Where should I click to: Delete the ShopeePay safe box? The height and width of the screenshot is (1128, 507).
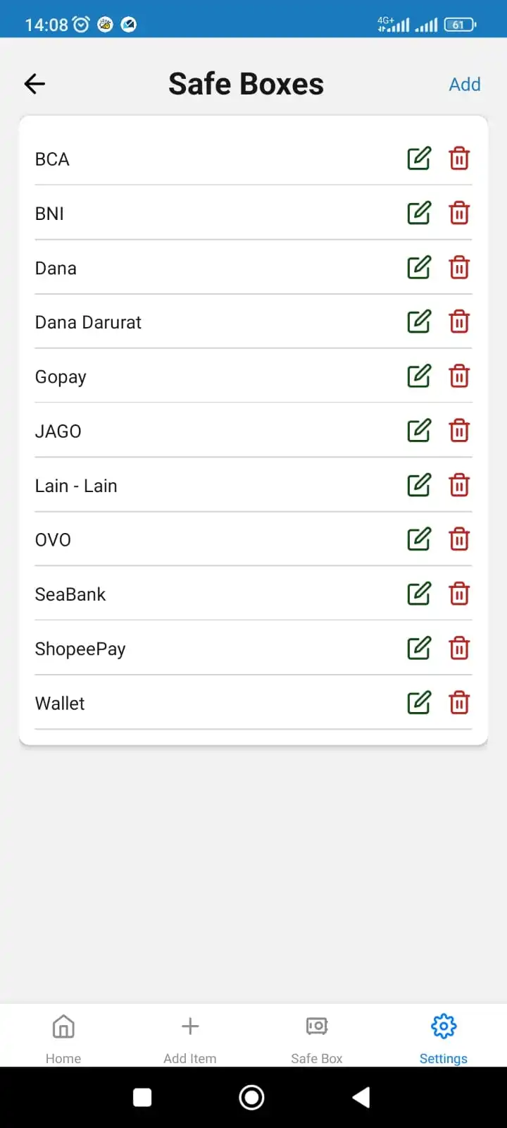coord(459,648)
